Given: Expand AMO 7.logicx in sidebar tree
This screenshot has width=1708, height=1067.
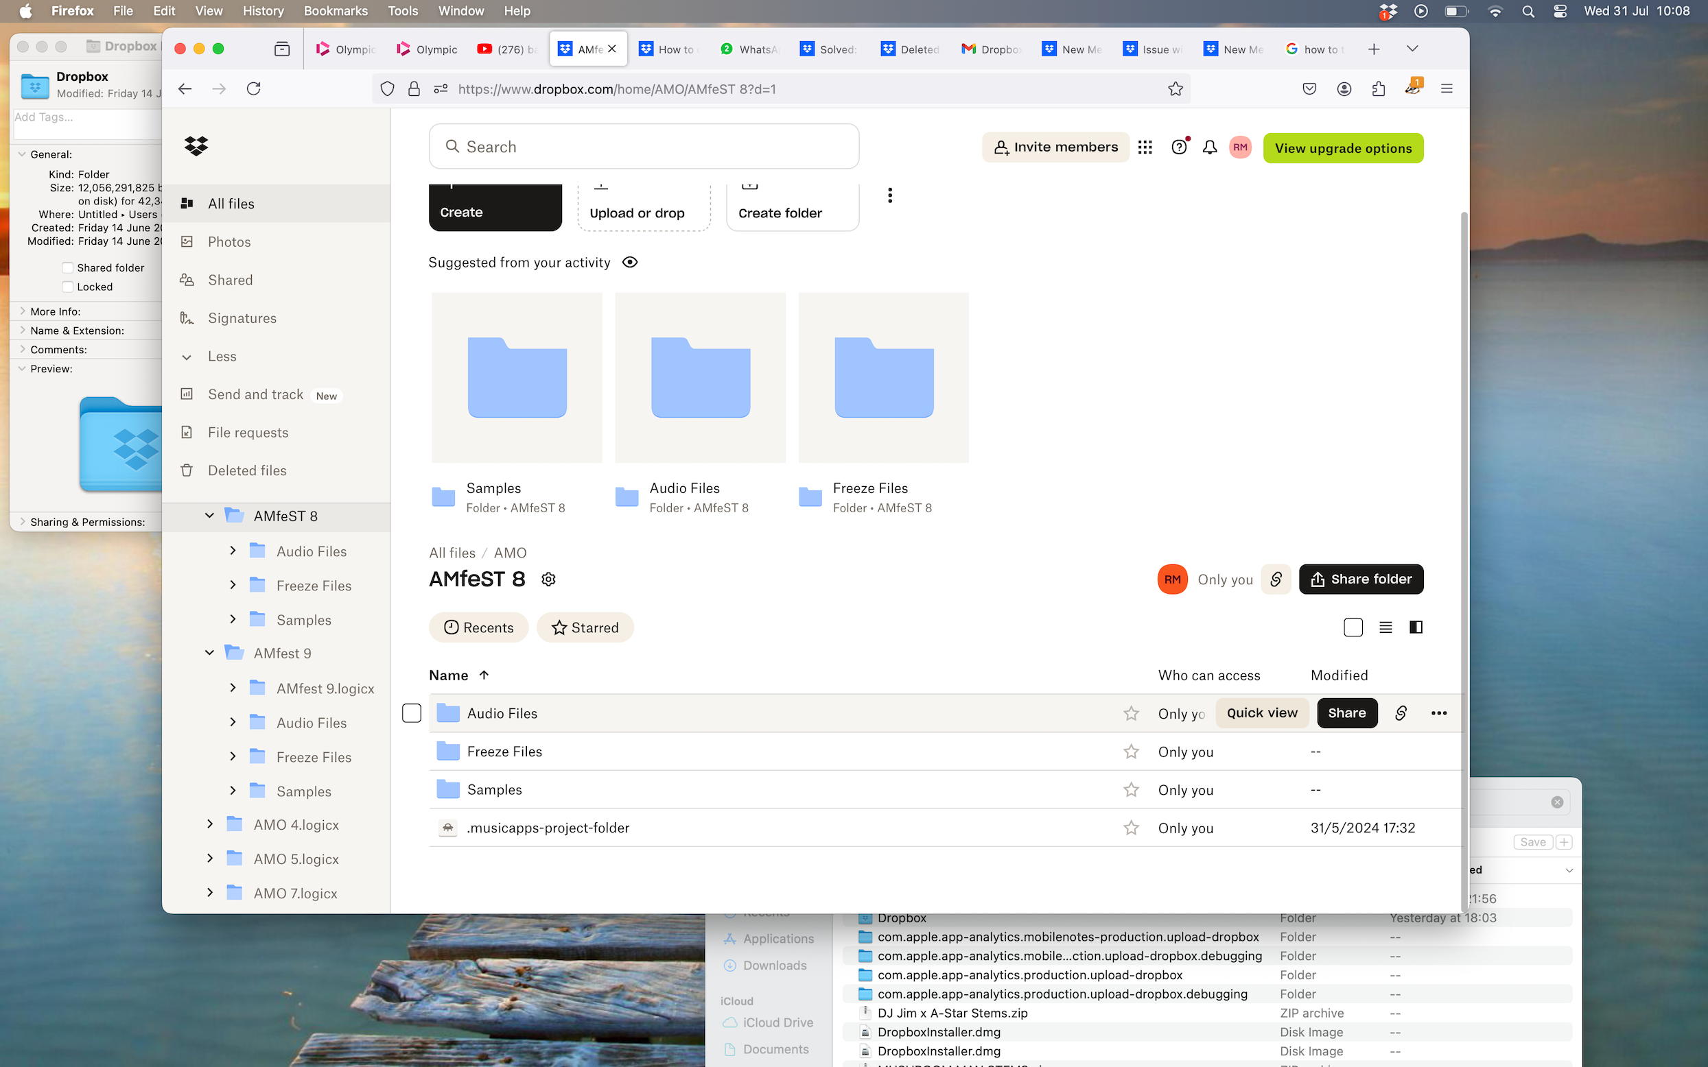Looking at the screenshot, I should click(210, 893).
